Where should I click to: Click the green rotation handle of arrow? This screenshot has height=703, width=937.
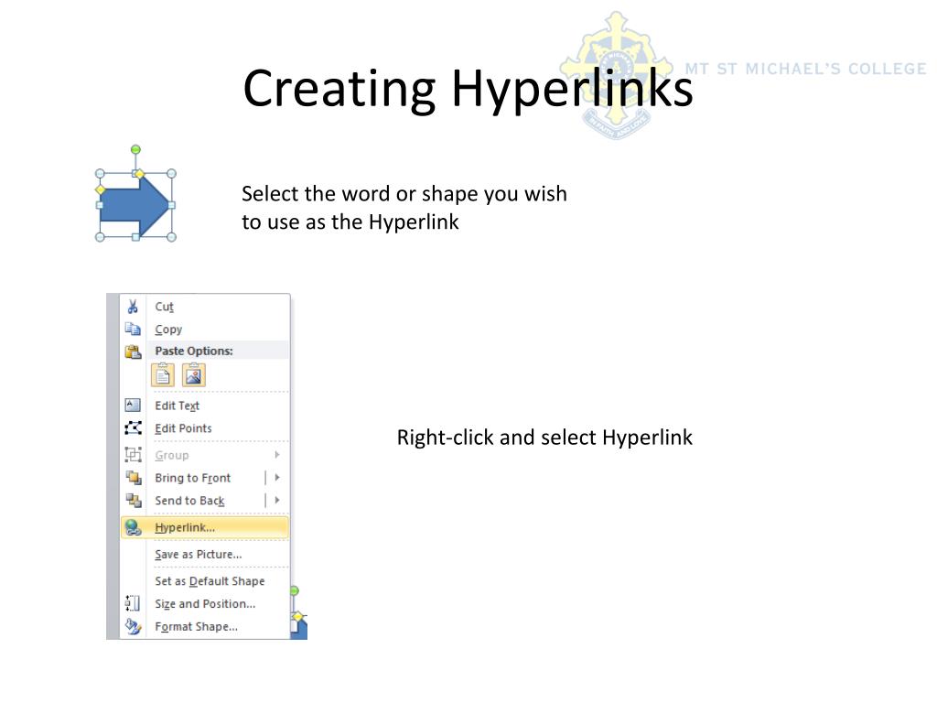click(x=135, y=149)
